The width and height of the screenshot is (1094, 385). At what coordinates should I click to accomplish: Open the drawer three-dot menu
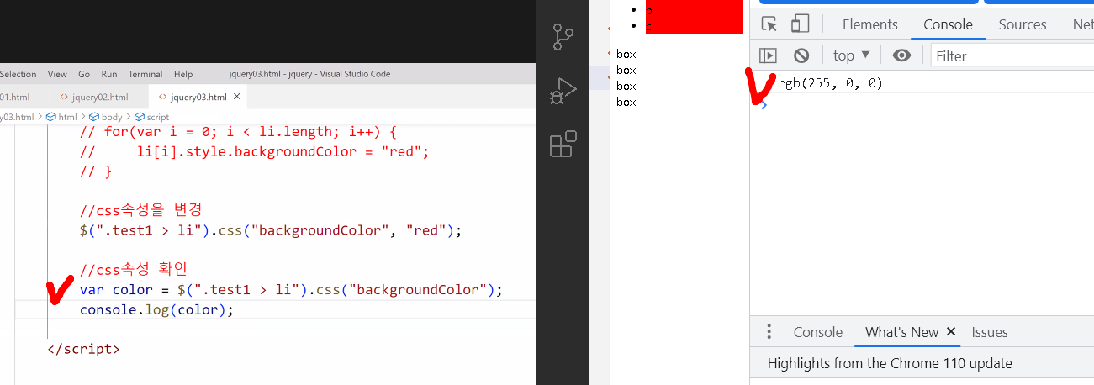(769, 332)
